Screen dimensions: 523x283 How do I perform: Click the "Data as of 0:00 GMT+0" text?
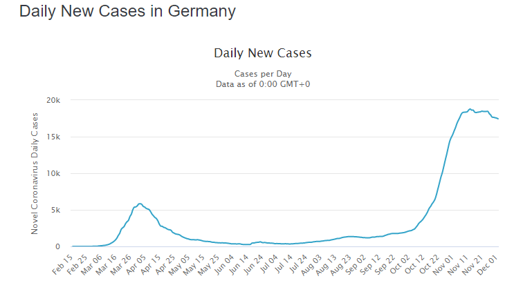pos(263,84)
